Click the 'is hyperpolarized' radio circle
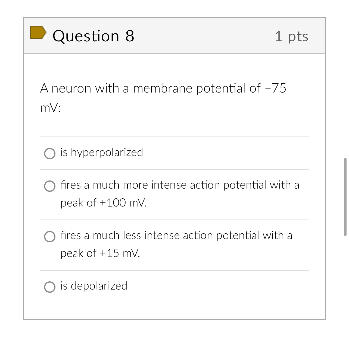349x340 pixels. click(x=50, y=154)
